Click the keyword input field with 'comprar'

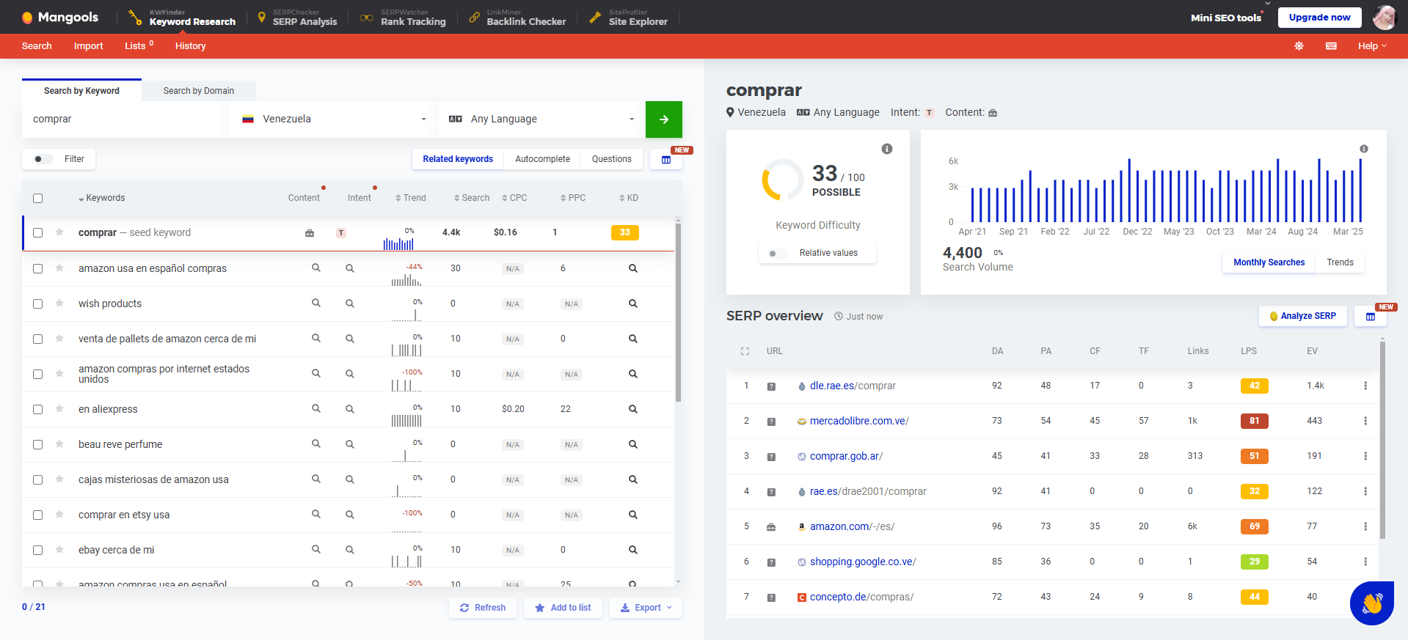coord(125,119)
